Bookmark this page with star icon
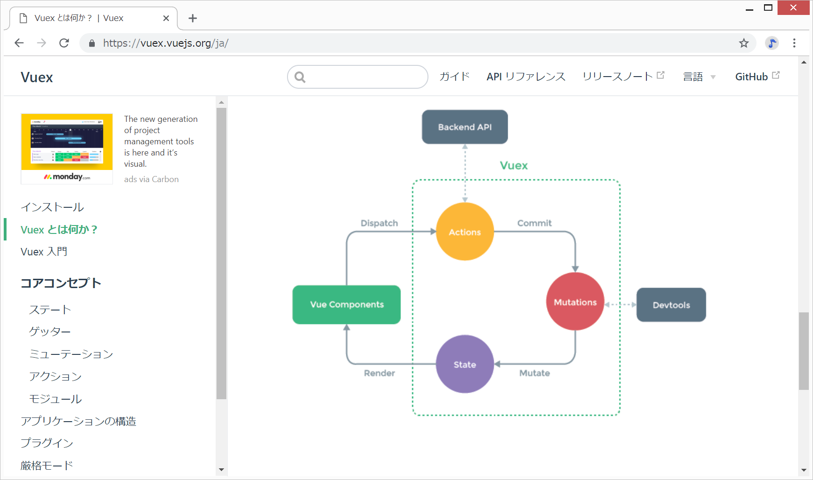 click(743, 43)
